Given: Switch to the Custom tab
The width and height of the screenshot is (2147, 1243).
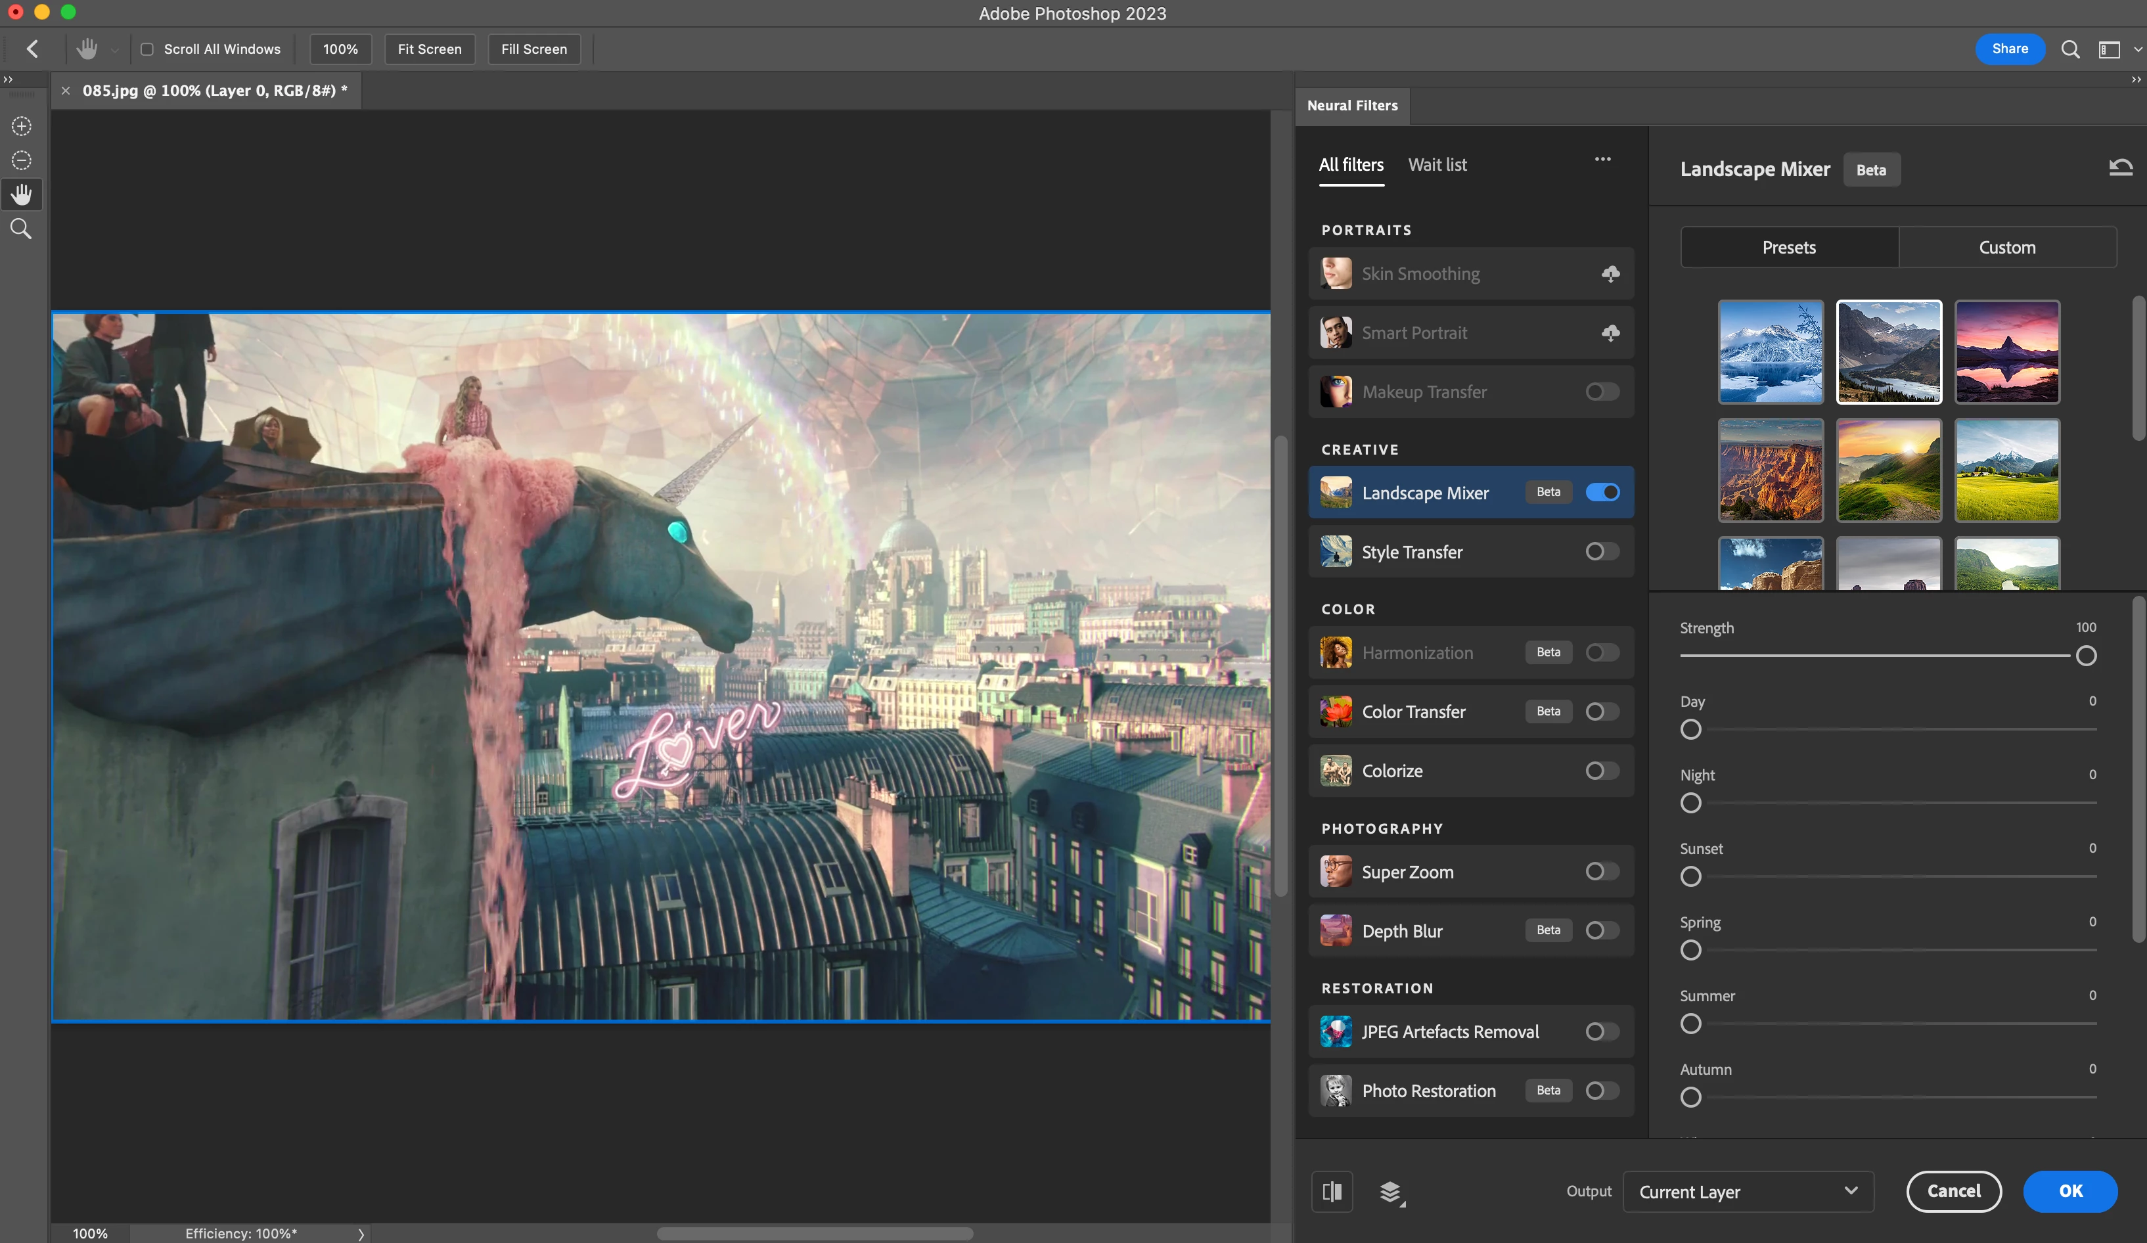Looking at the screenshot, I should coord(2006,247).
